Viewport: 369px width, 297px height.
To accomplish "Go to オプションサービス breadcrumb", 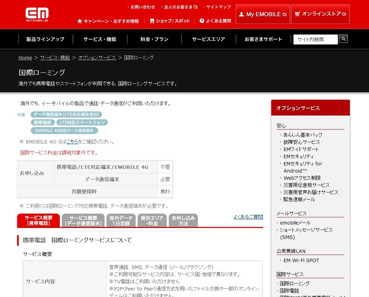I will point(97,57).
